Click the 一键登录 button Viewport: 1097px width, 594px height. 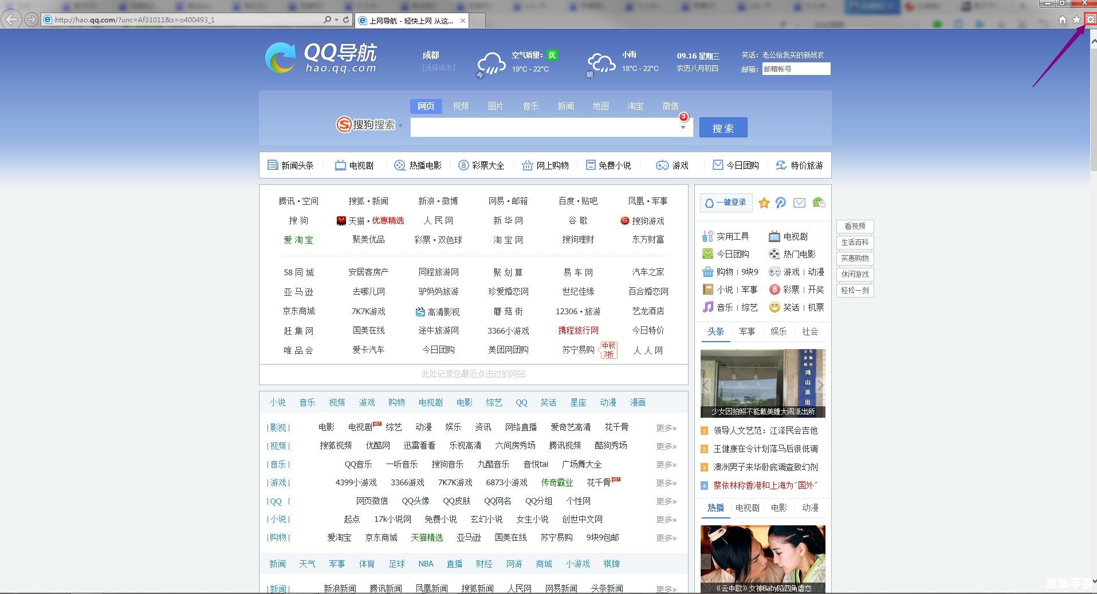[x=726, y=203]
